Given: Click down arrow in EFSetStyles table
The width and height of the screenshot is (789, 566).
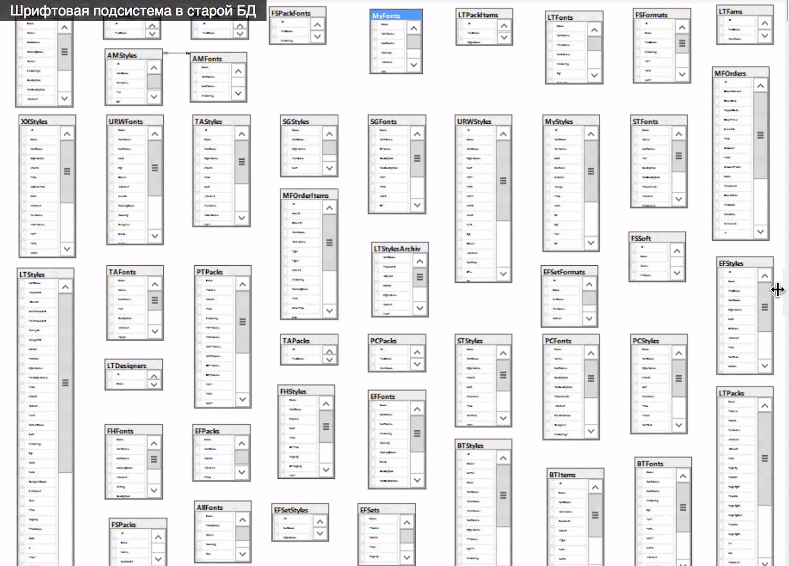Looking at the screenshot, I should (320, 533).
